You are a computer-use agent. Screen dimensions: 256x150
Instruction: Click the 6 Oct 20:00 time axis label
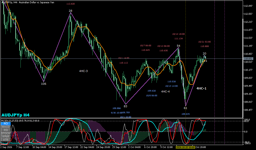point(150,147)
